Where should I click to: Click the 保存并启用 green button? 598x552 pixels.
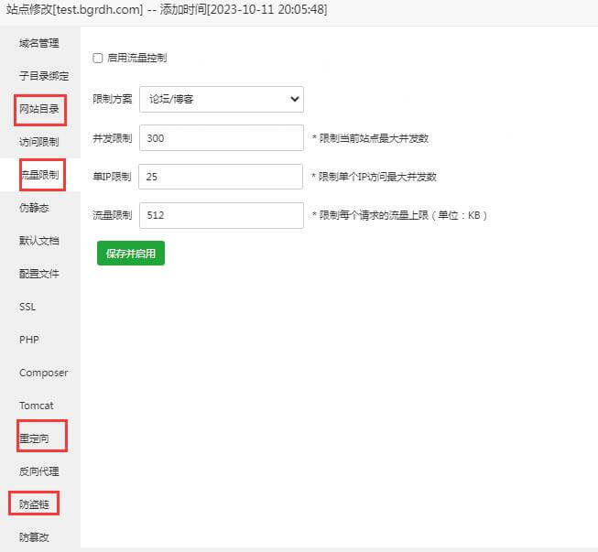coord(131,254)
